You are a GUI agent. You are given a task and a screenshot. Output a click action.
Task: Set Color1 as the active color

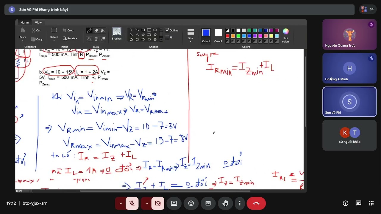[206, 35]
